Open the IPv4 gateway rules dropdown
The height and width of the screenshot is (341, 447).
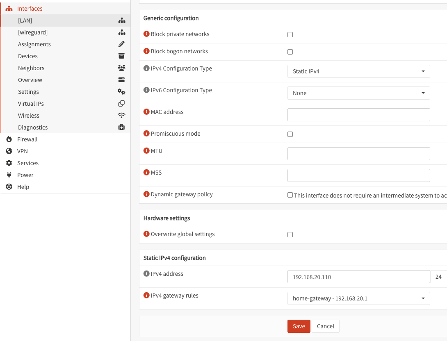coord(358,298)
